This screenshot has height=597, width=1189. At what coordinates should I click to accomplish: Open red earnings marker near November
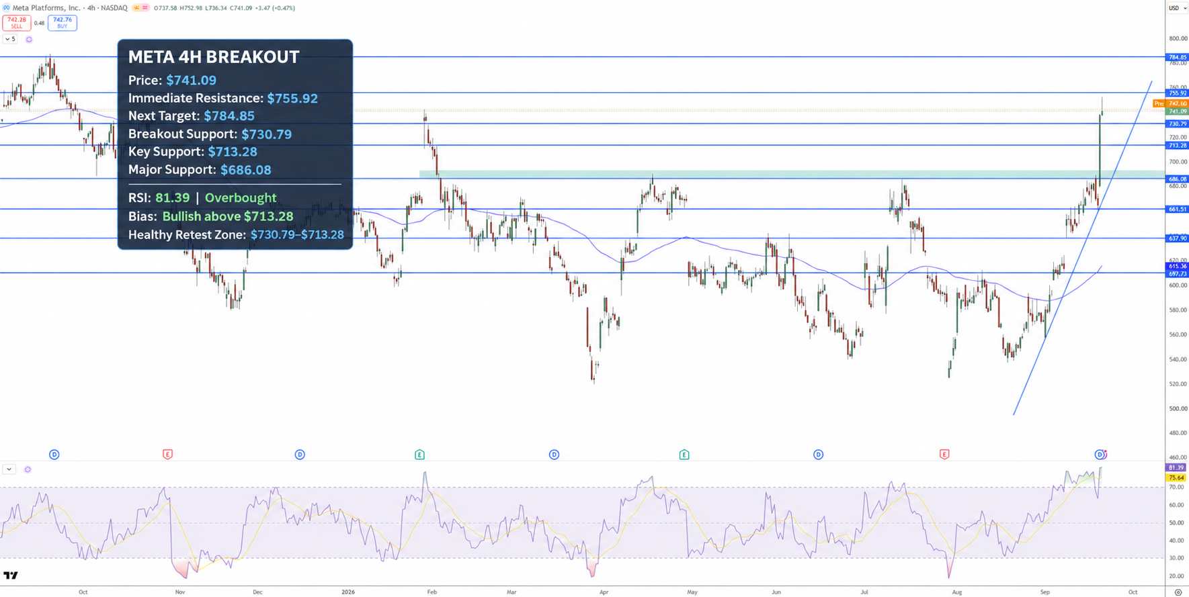168,455
